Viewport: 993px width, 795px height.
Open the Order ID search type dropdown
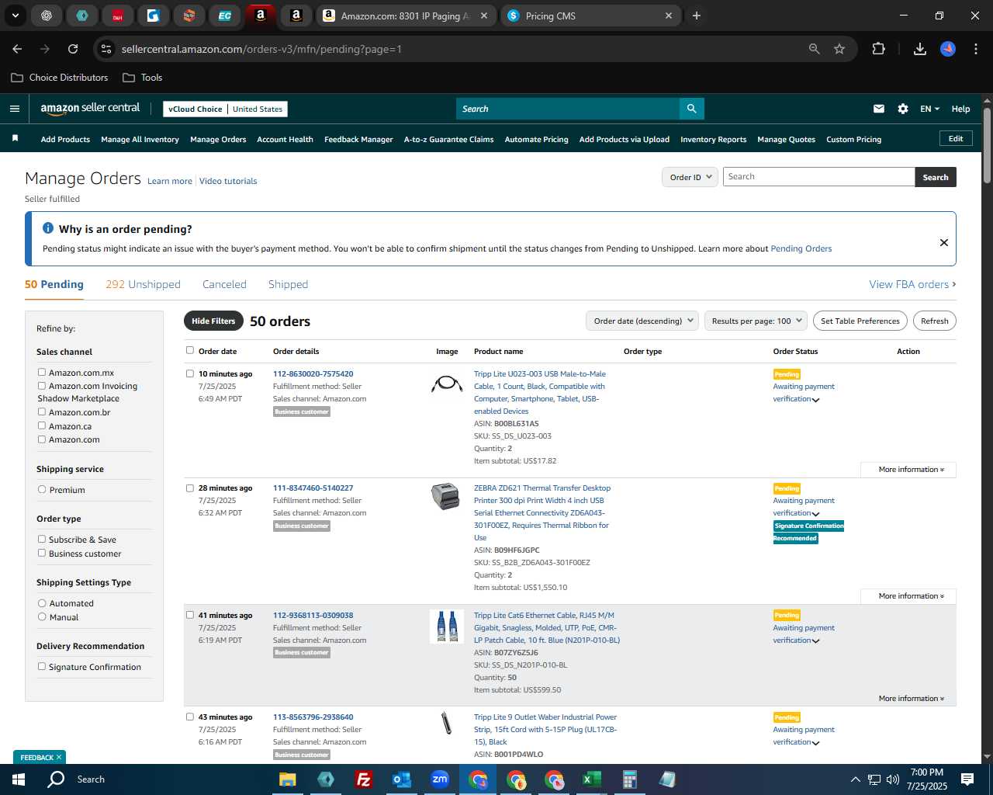(x=690, y=177)
